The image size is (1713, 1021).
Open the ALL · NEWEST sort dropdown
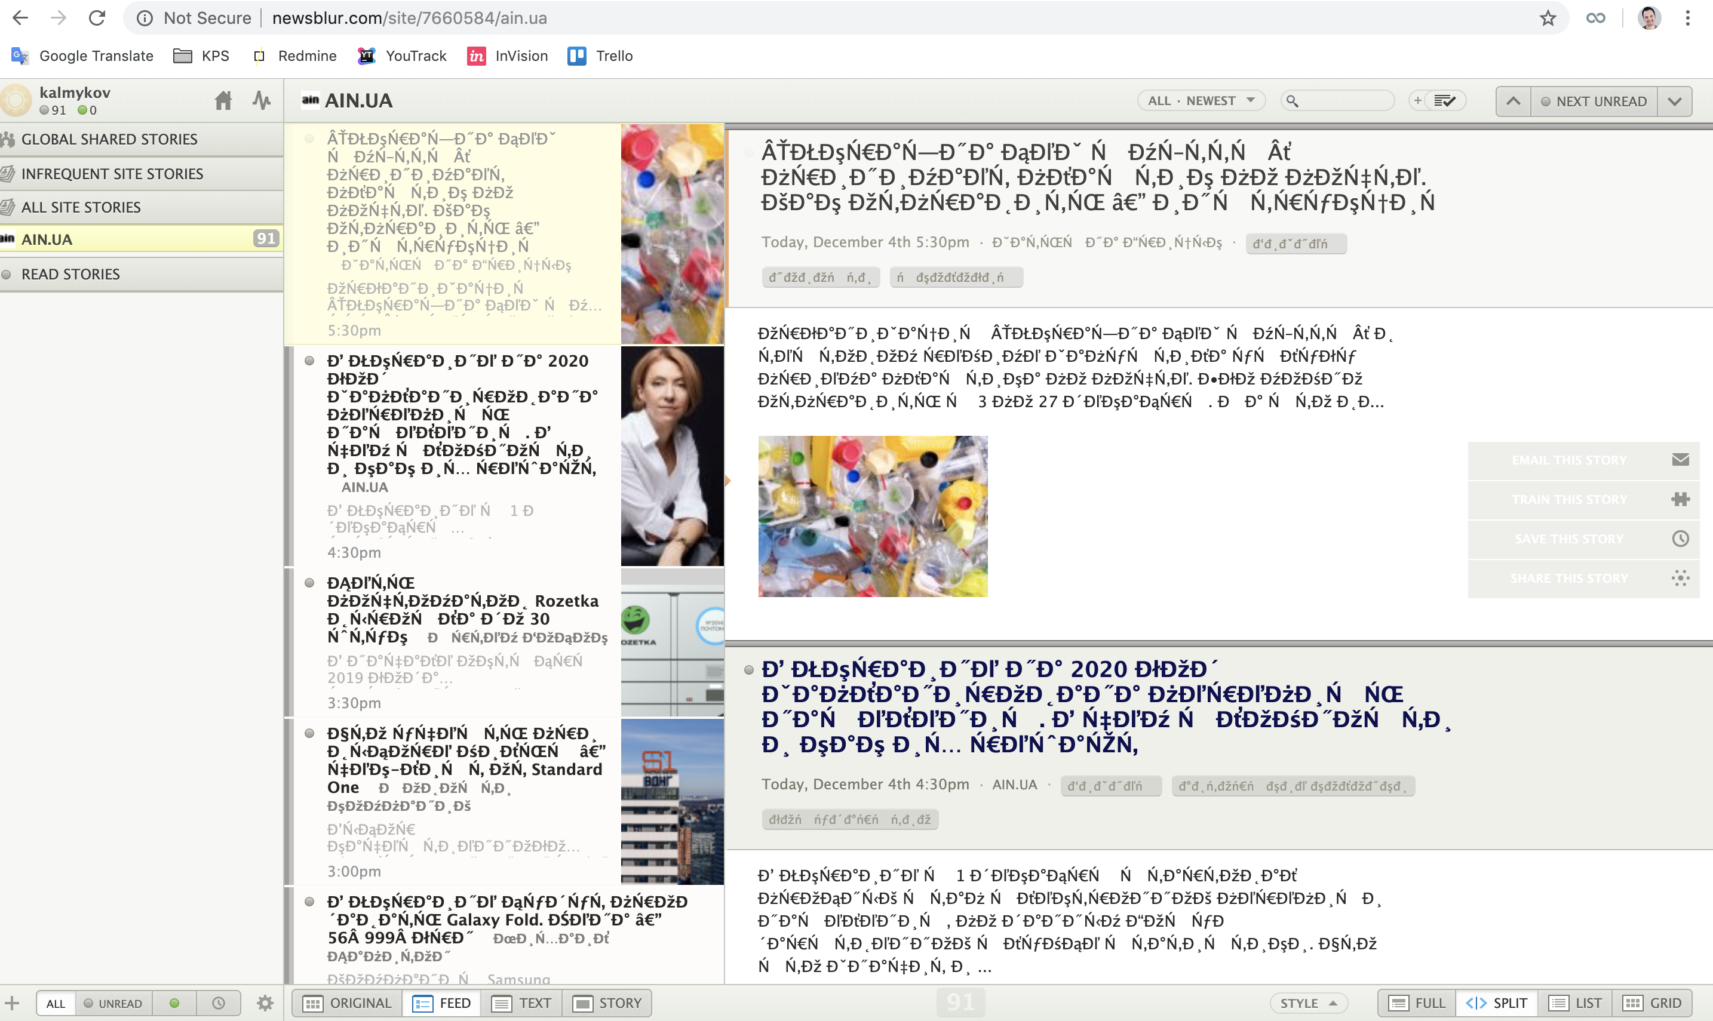click(x=1201, y=101)
